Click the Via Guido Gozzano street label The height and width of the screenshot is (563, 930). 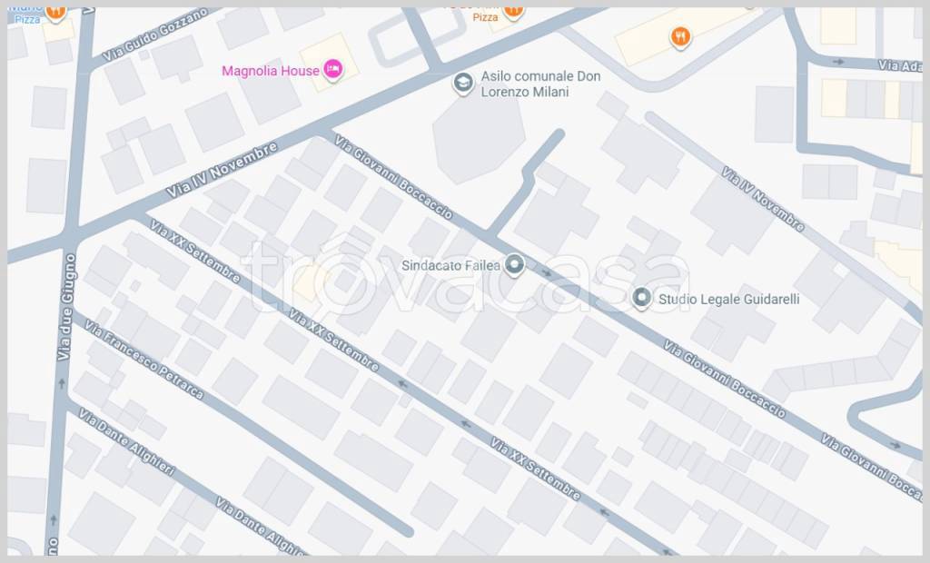point(155,35)
